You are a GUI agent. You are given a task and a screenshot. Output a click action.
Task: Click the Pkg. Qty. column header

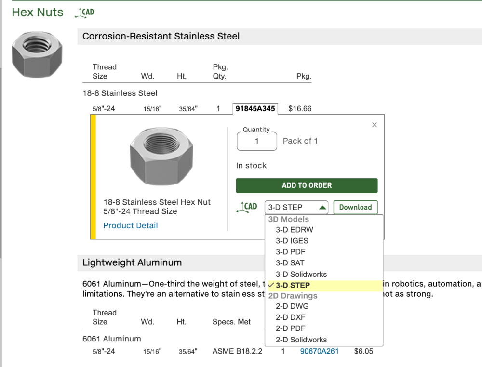click(x=220, y=72)
